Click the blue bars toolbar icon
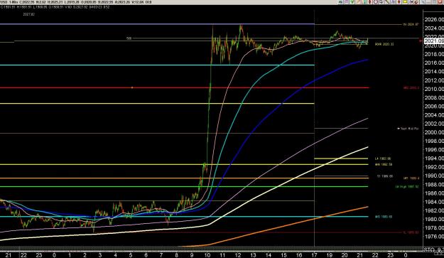This screenshot has height=258, width=444. (393, 2)
